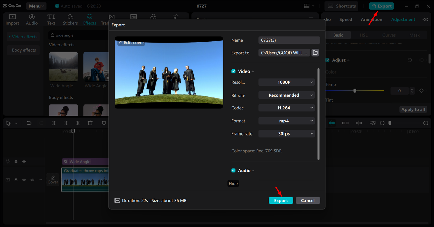
Task: Open the Bit rate Recommended dropdown
Action: 287,95
